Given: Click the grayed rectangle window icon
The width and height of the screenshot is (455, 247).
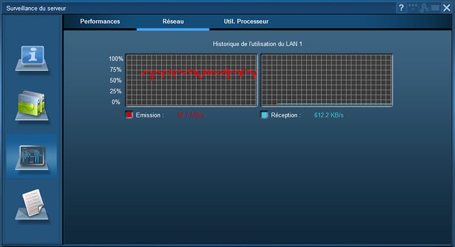Looking at the screenshot, I should click(x=435, y=7).
